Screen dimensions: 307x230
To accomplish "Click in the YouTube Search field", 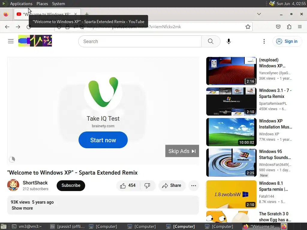I will pyautogui.click(x=140, y=41).
